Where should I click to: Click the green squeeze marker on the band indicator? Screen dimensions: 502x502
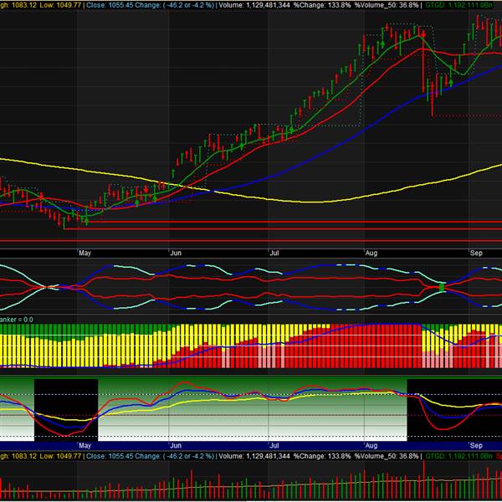pyautogui.click(x=442, y=287)
